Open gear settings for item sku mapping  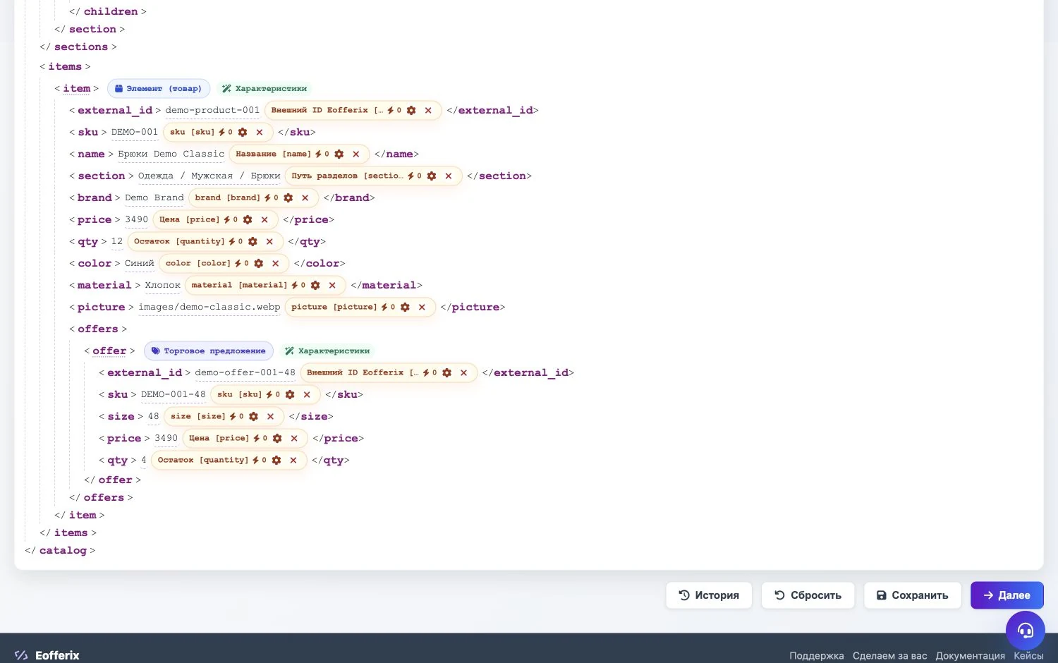coord(243,133)
